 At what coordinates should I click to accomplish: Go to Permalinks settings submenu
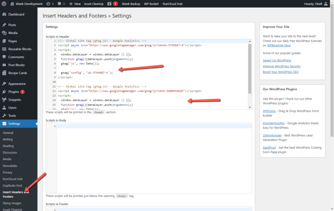[x=10, y=166]
